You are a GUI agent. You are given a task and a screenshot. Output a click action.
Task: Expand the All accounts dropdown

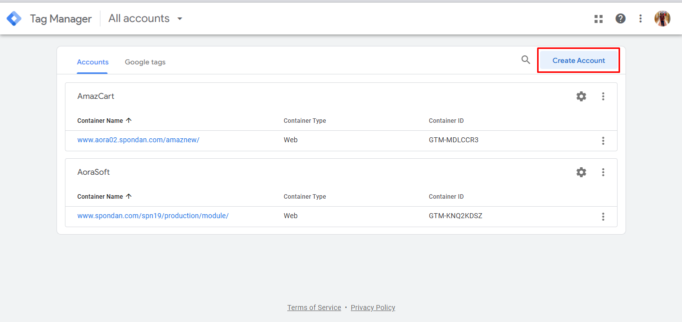(145, 18)
